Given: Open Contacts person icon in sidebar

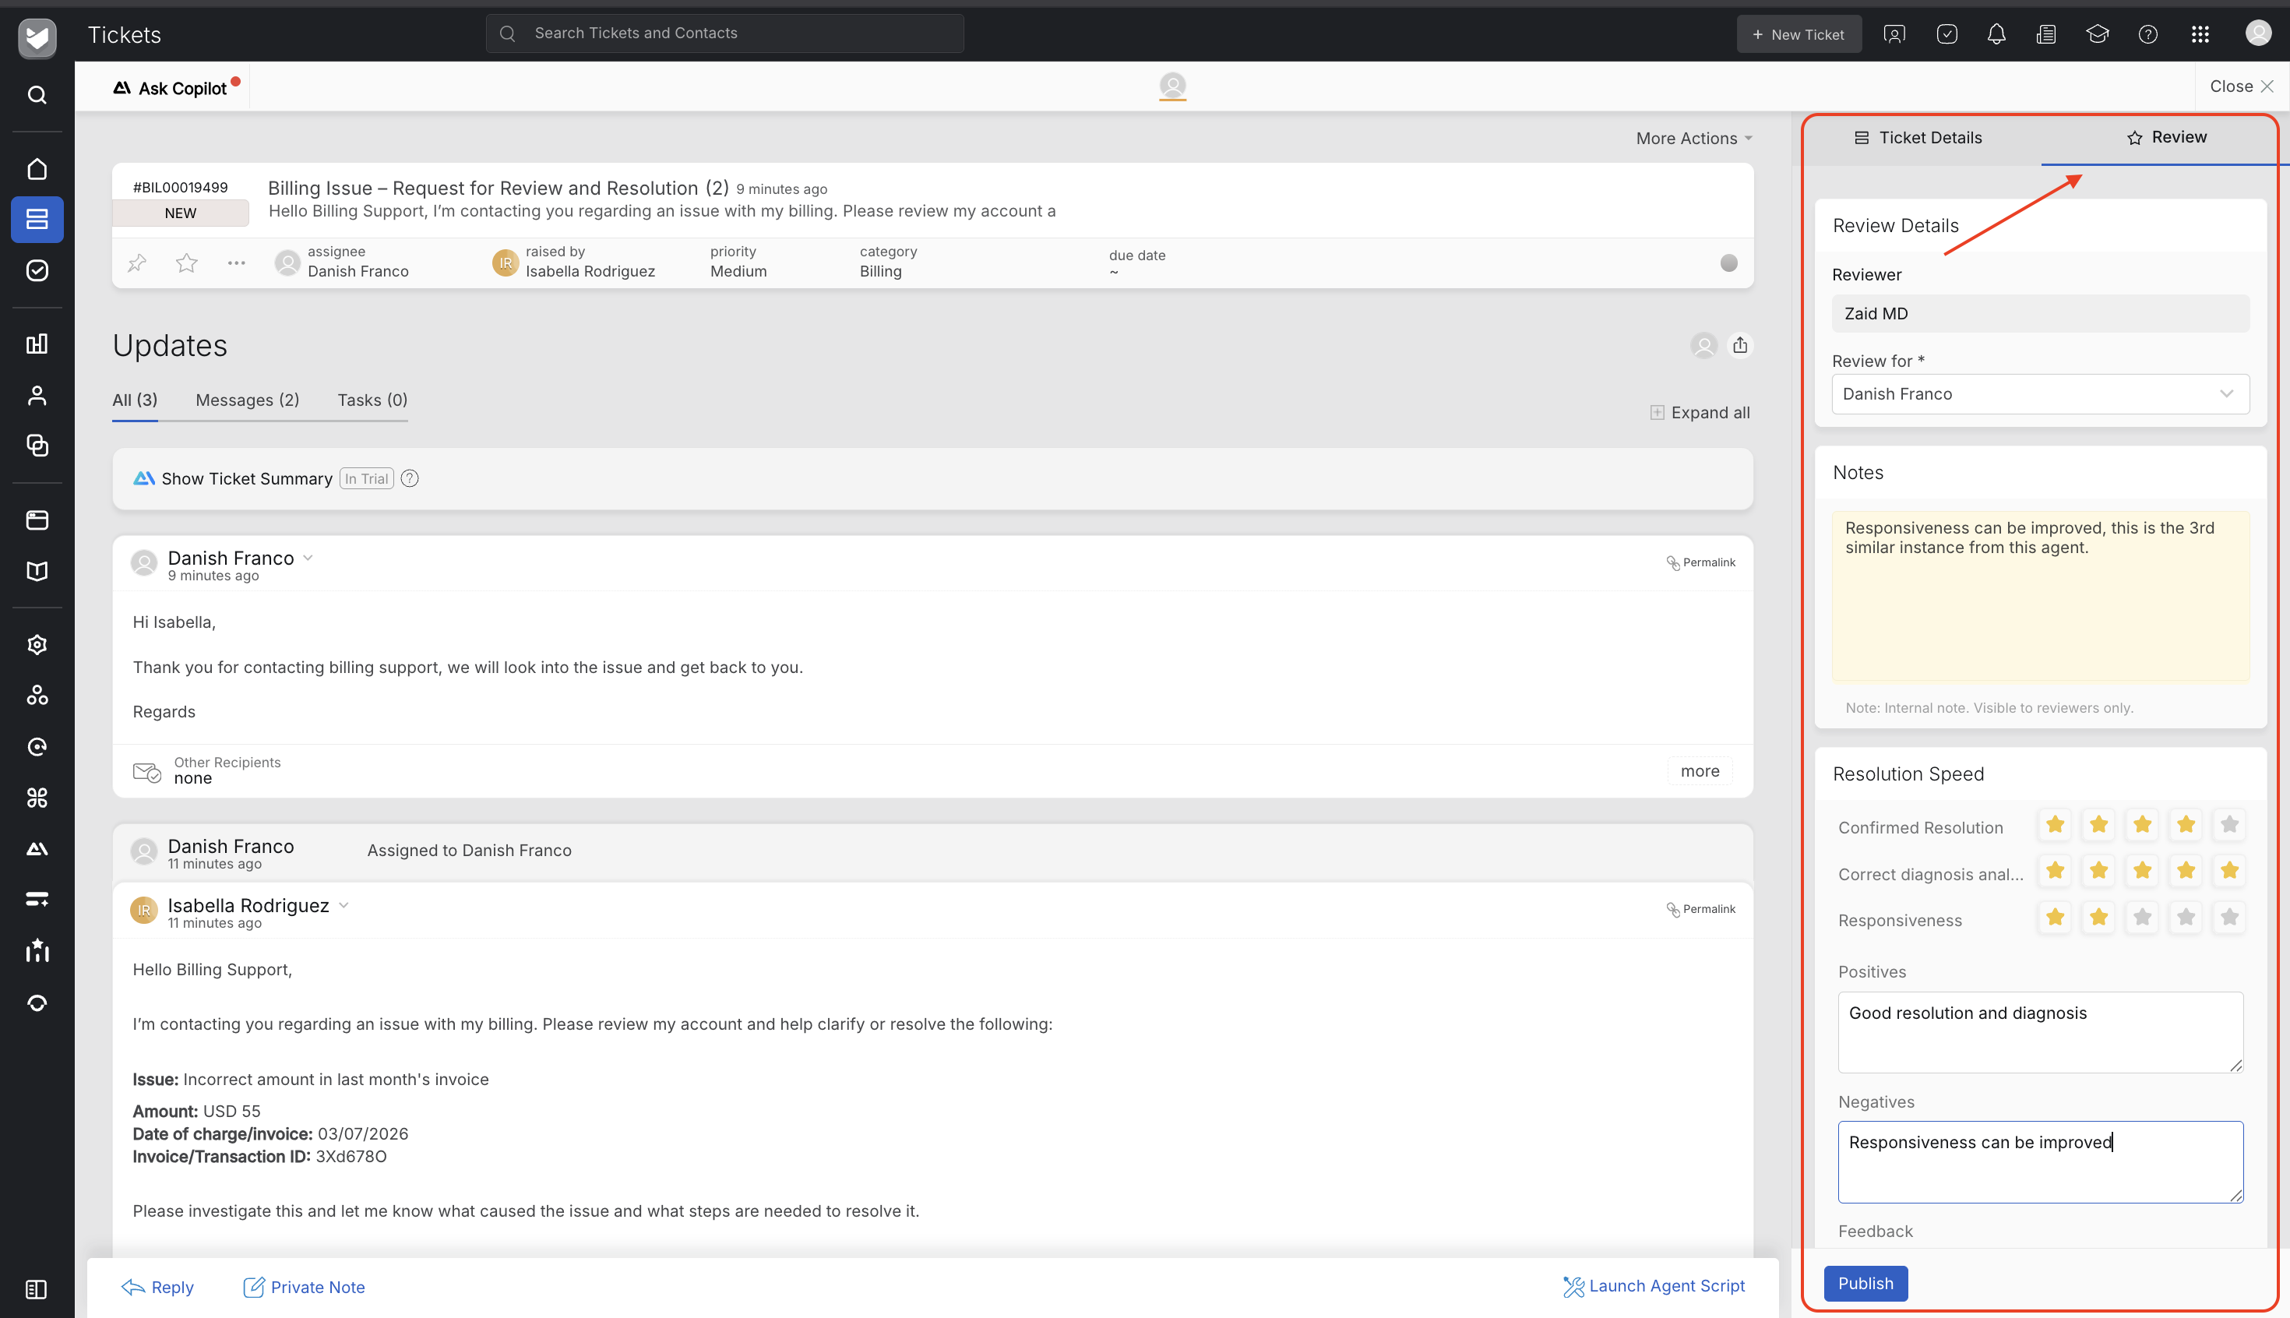Looking at the screenshot, I should pos(37,396).
